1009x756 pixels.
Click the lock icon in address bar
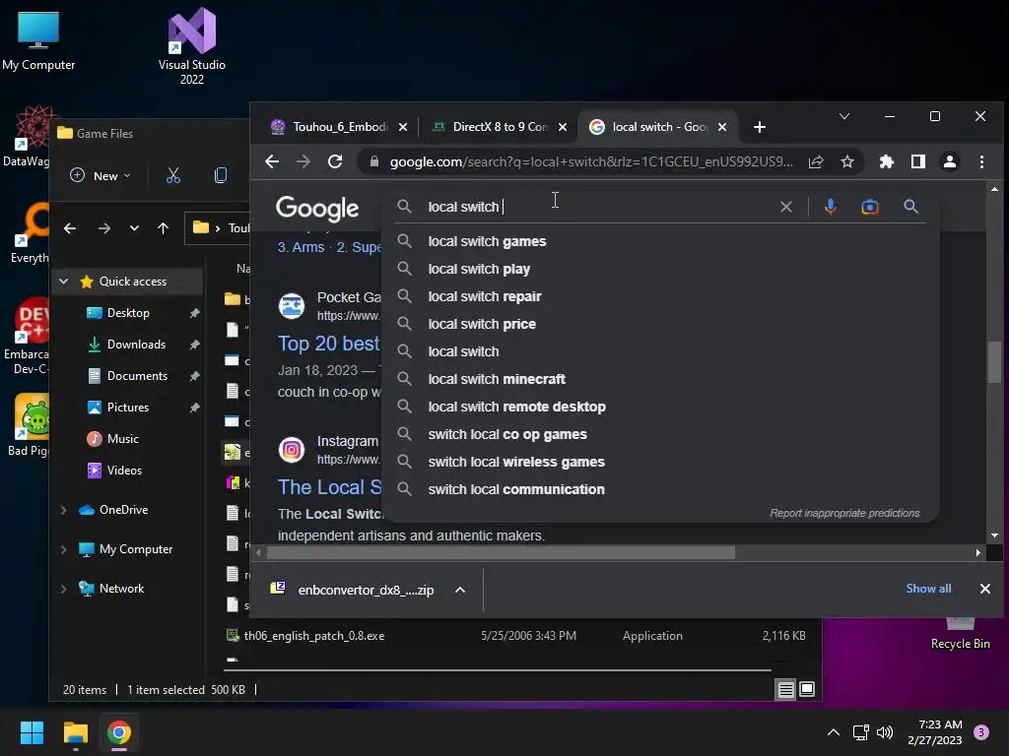(x=373, y=162)
